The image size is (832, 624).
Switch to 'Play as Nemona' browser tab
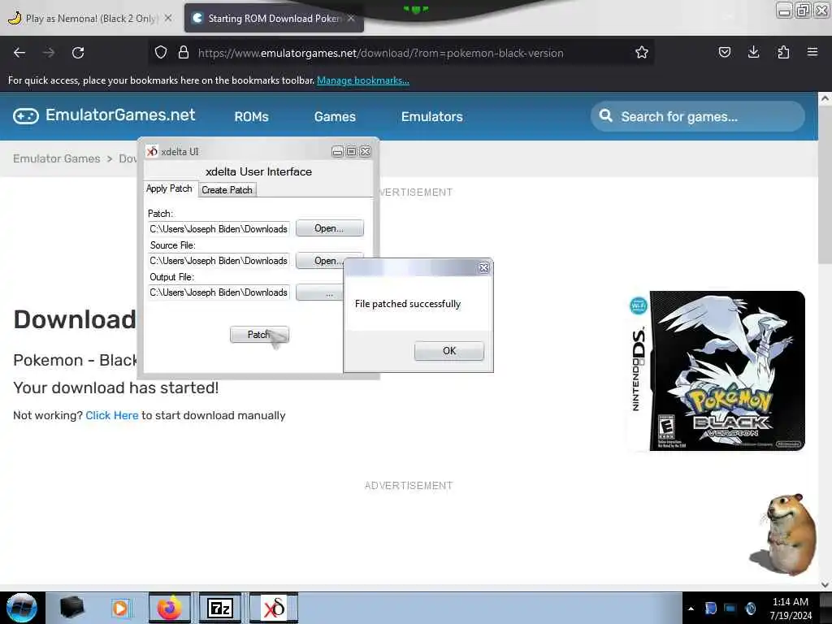click(x=90, y=18)
